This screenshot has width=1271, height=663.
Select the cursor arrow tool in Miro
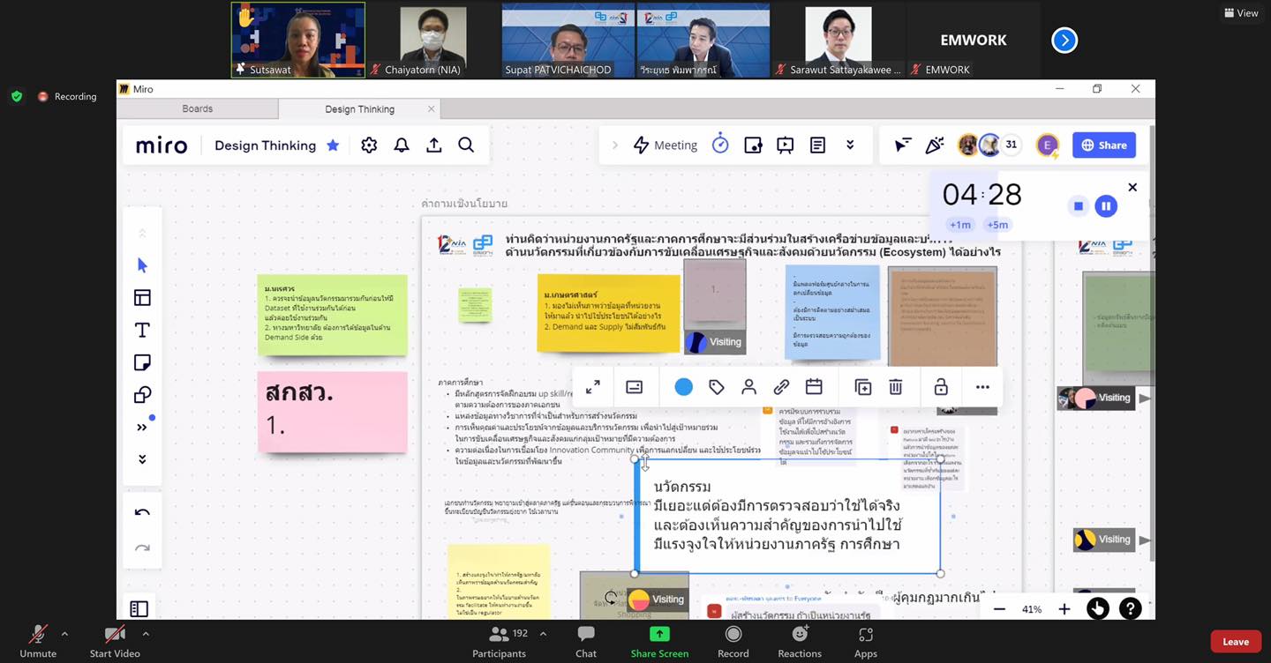coord(142,265)
